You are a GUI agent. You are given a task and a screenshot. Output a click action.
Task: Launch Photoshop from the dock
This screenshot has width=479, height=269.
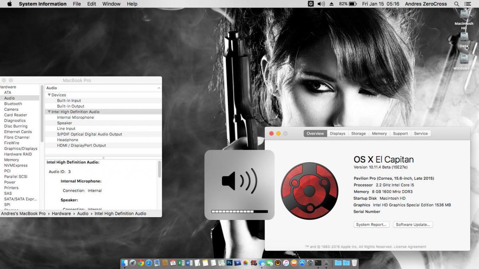[229, 263]
